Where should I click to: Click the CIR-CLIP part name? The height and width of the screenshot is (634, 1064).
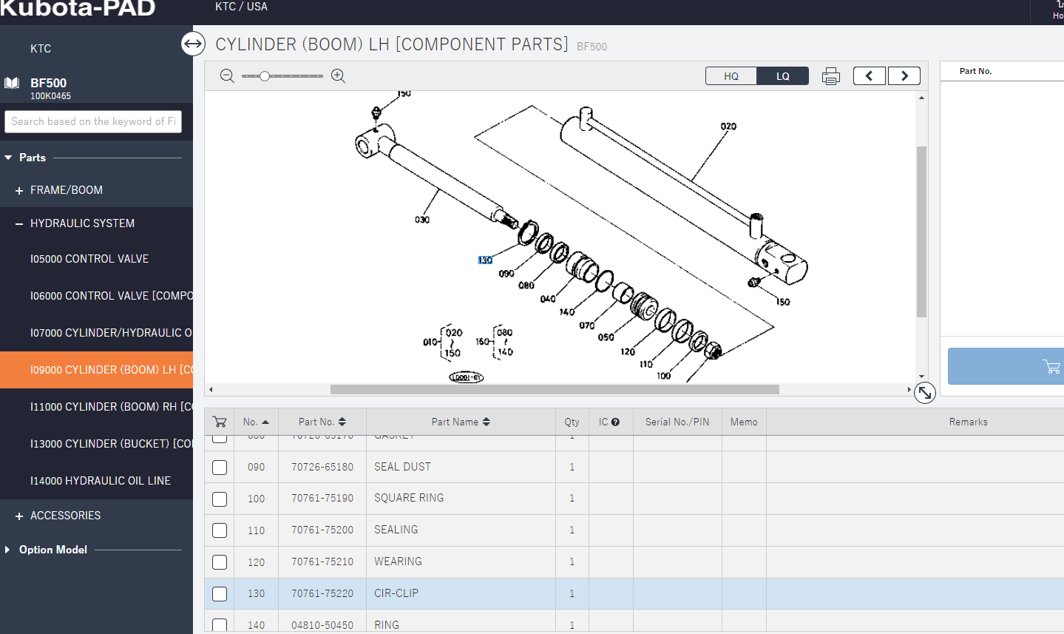(x=396, y=593)
